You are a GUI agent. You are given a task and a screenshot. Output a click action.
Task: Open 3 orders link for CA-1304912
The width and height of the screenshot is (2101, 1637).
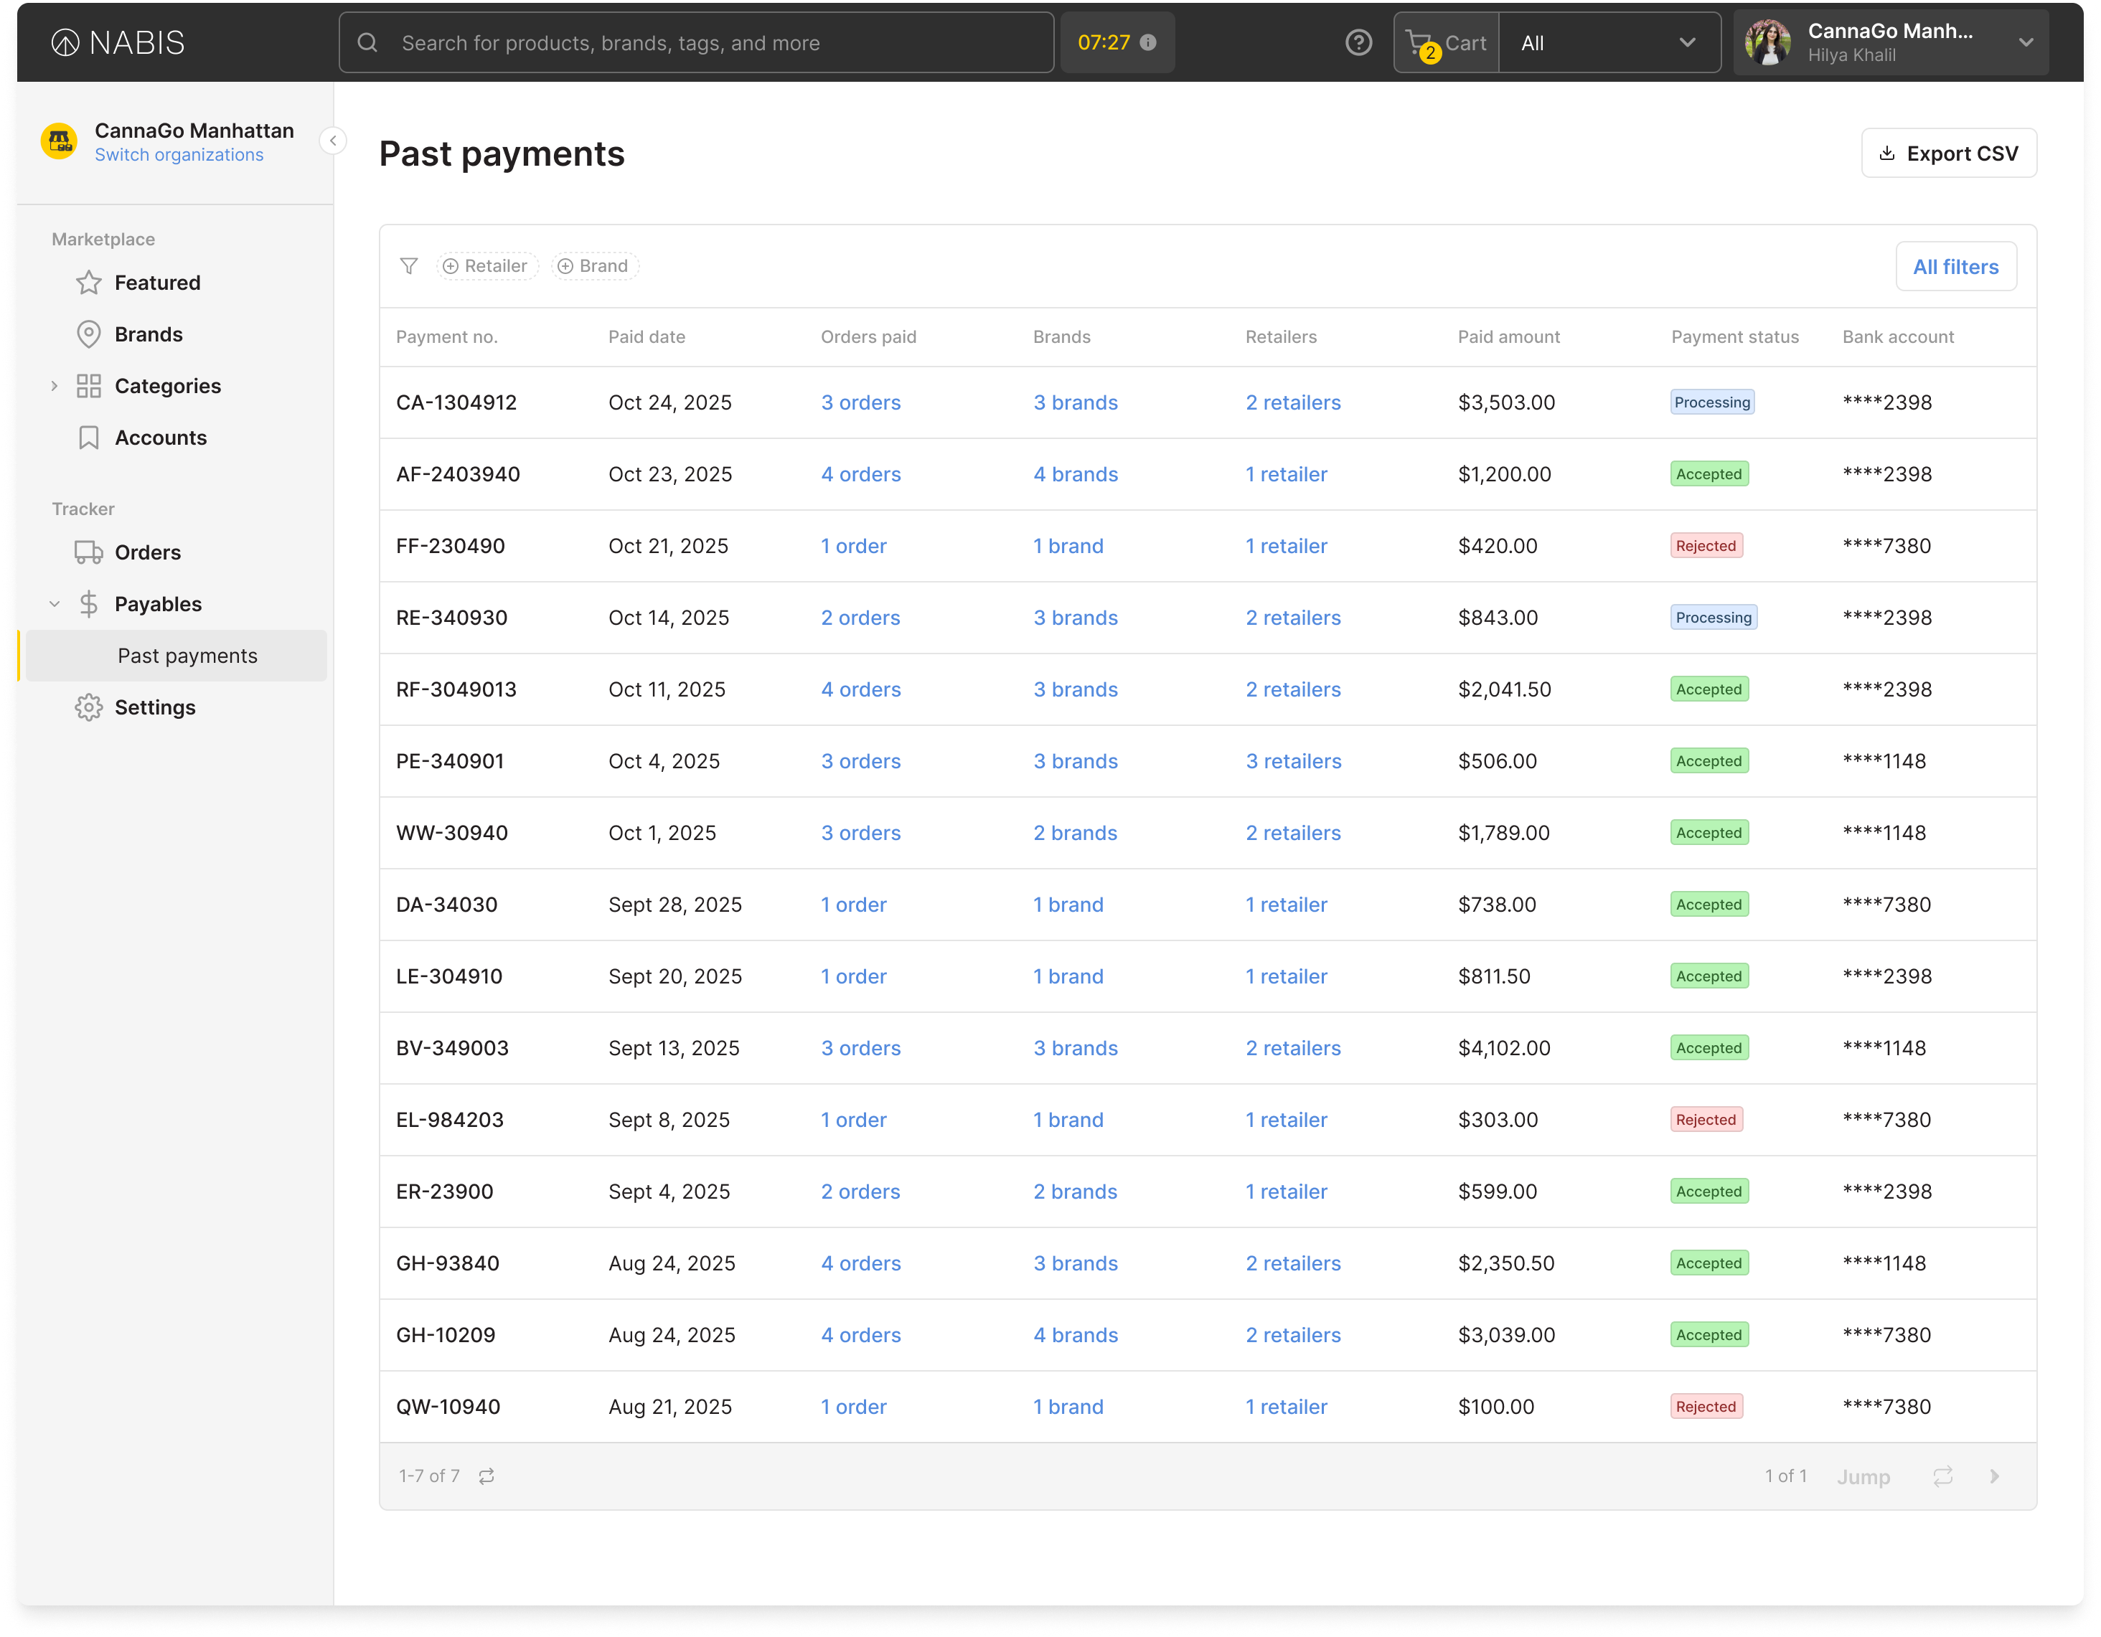point(860,402)
